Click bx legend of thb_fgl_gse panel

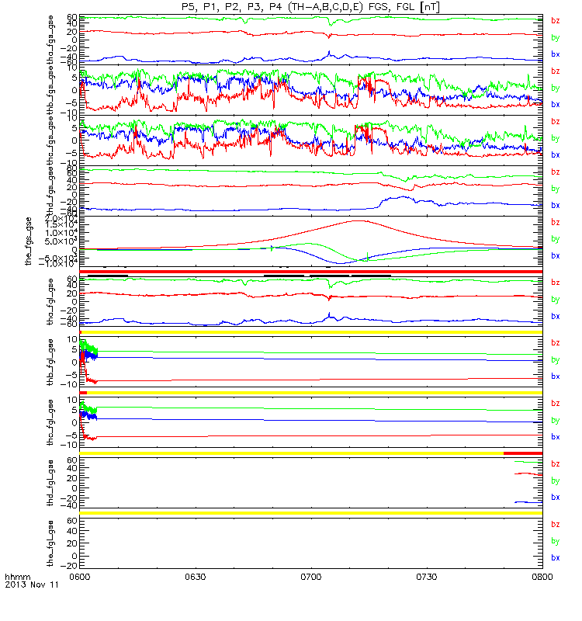(555, 376)
